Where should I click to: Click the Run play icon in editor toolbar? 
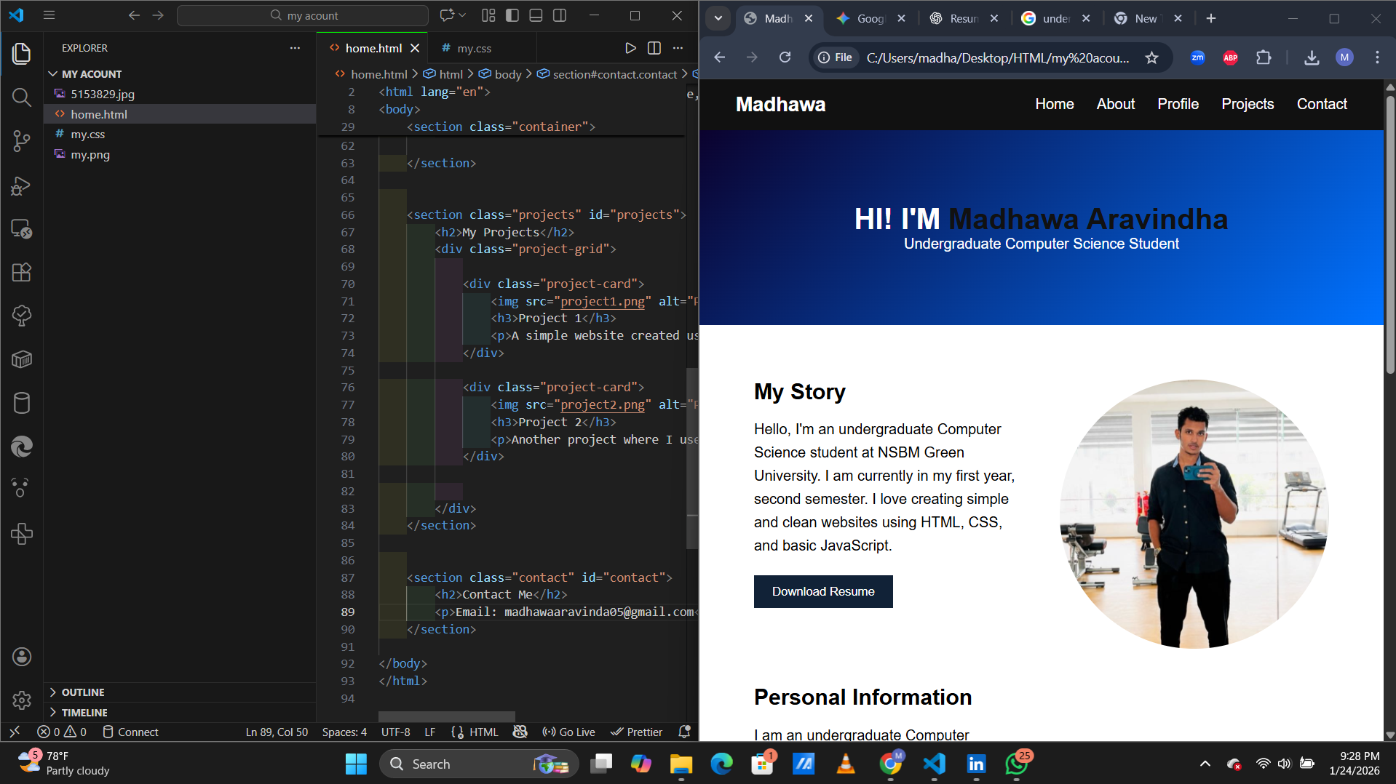[630, 48]
